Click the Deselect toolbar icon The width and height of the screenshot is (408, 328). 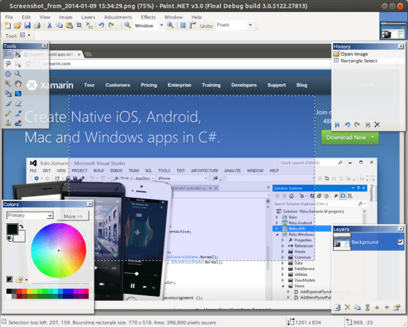pyautogui.click(x=89, y=26)
